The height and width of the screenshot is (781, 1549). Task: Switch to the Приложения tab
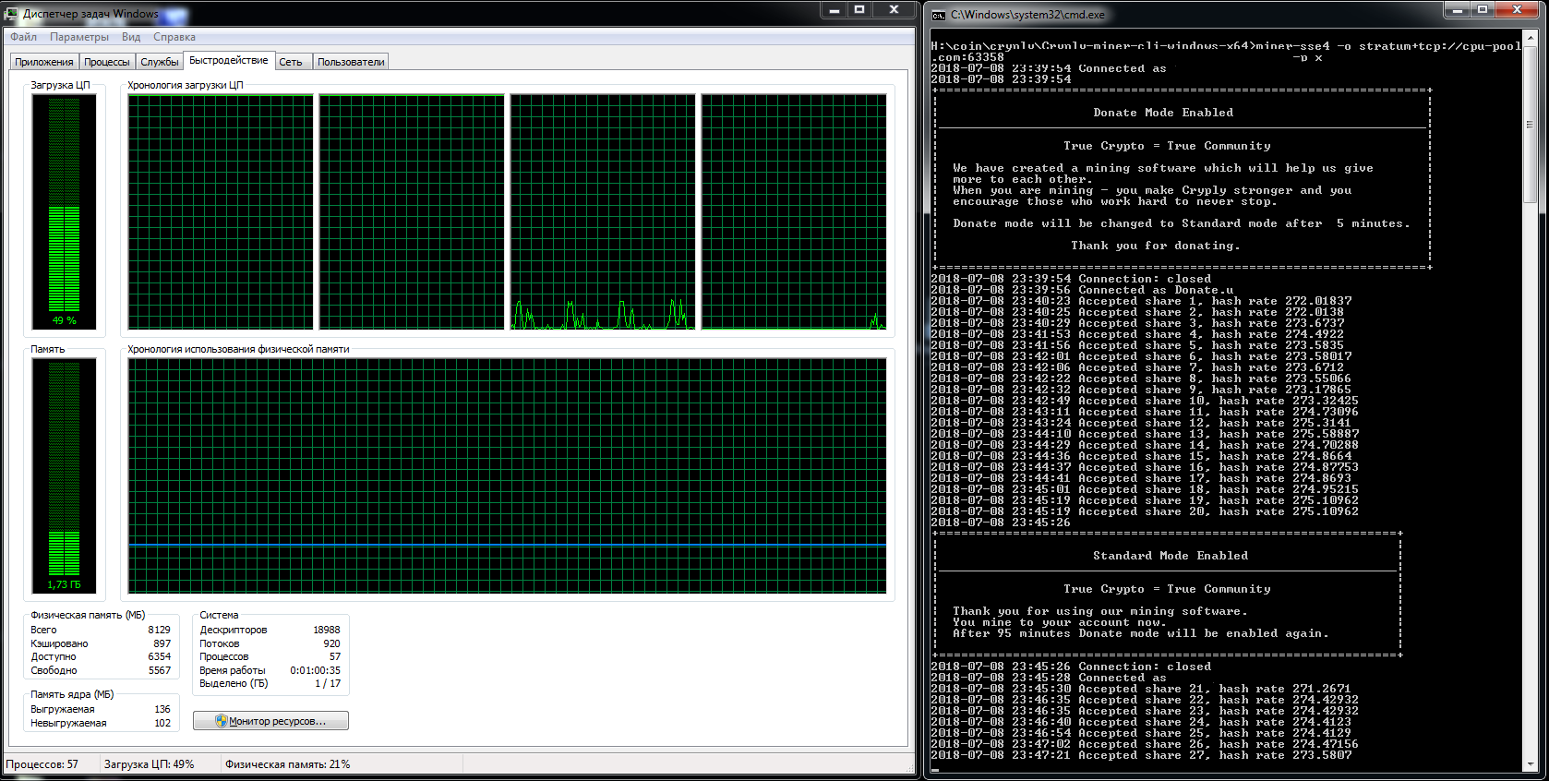pos(44,62)
